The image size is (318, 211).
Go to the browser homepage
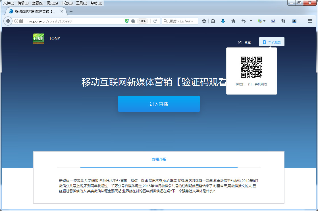pyautogui.click(x=233, y=21)
